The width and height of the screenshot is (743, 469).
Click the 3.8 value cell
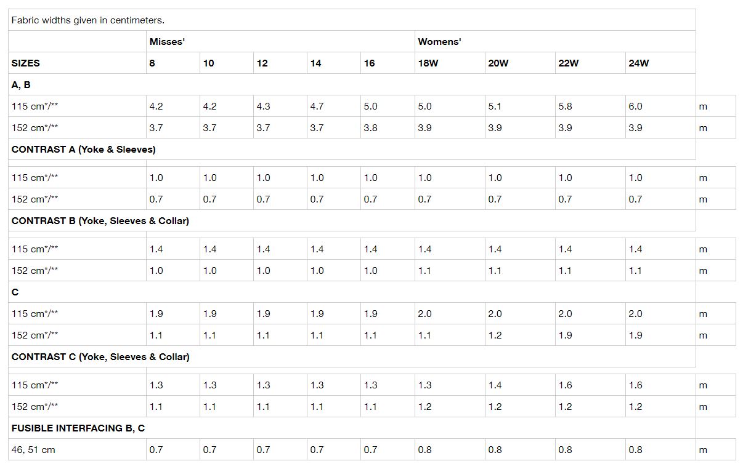click(x=370, y=128)
